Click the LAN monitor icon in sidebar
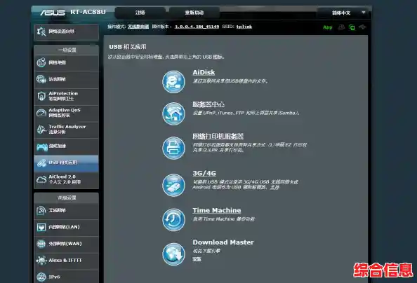417x283 pixels. click(41, 227)
